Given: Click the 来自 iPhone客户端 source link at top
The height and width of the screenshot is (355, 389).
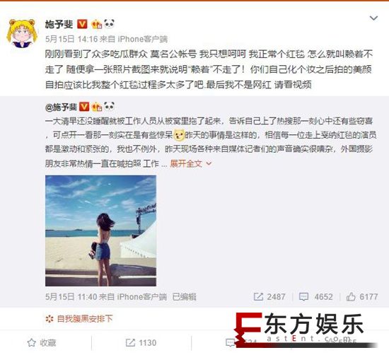Looking at the screenshot, I should point(134,39).
